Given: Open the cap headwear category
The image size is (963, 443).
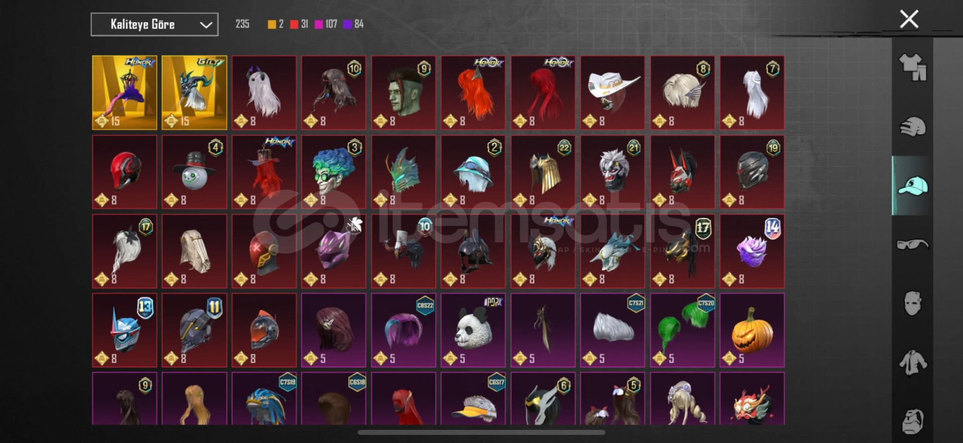Looking at the screenshot, I should pyautogui.click(x=912, y=186).
